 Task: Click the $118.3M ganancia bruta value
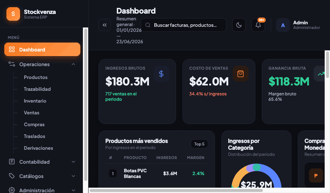289,81
